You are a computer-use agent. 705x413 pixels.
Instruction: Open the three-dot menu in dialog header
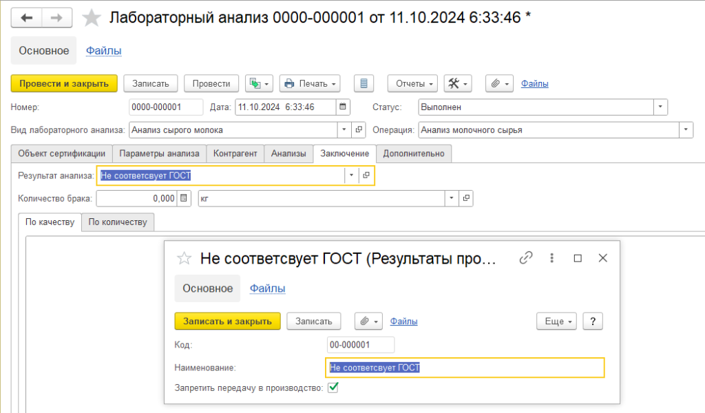tap(551, 258)
